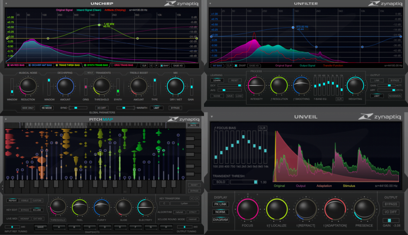This screenshot has height=235, width=408.
Task: Click the f Smoothing knob in UNFILTER
Action: (302, 85)
